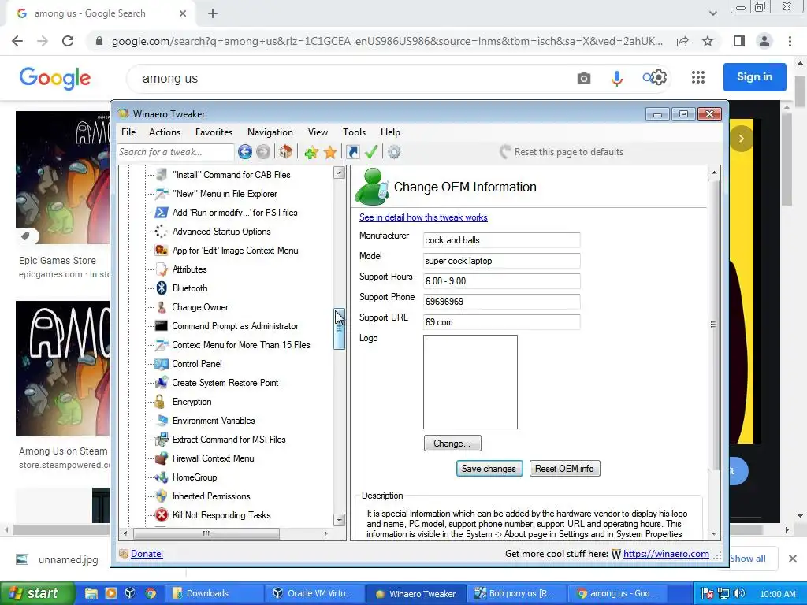Open a new Chrome tab with plus button

click(213, 14)
